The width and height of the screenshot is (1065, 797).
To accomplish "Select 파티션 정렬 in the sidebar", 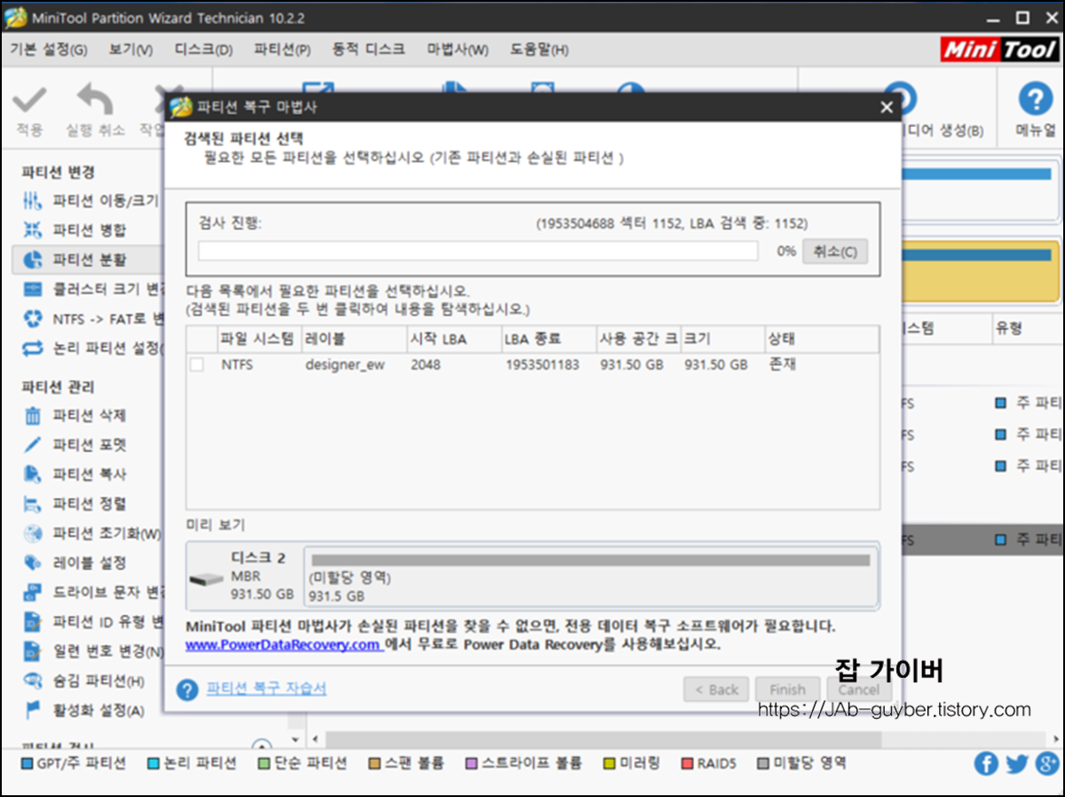I will pos(75,504).
